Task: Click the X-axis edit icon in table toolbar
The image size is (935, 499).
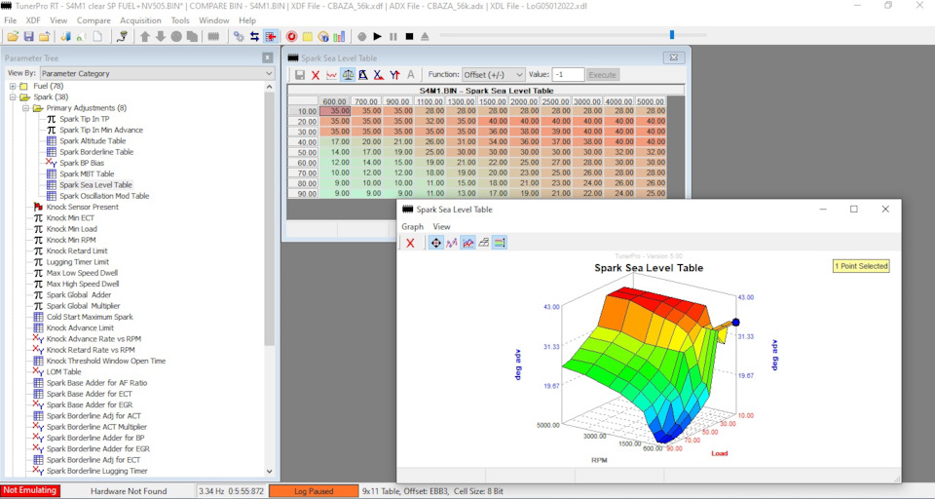Action: click(378, 75)
